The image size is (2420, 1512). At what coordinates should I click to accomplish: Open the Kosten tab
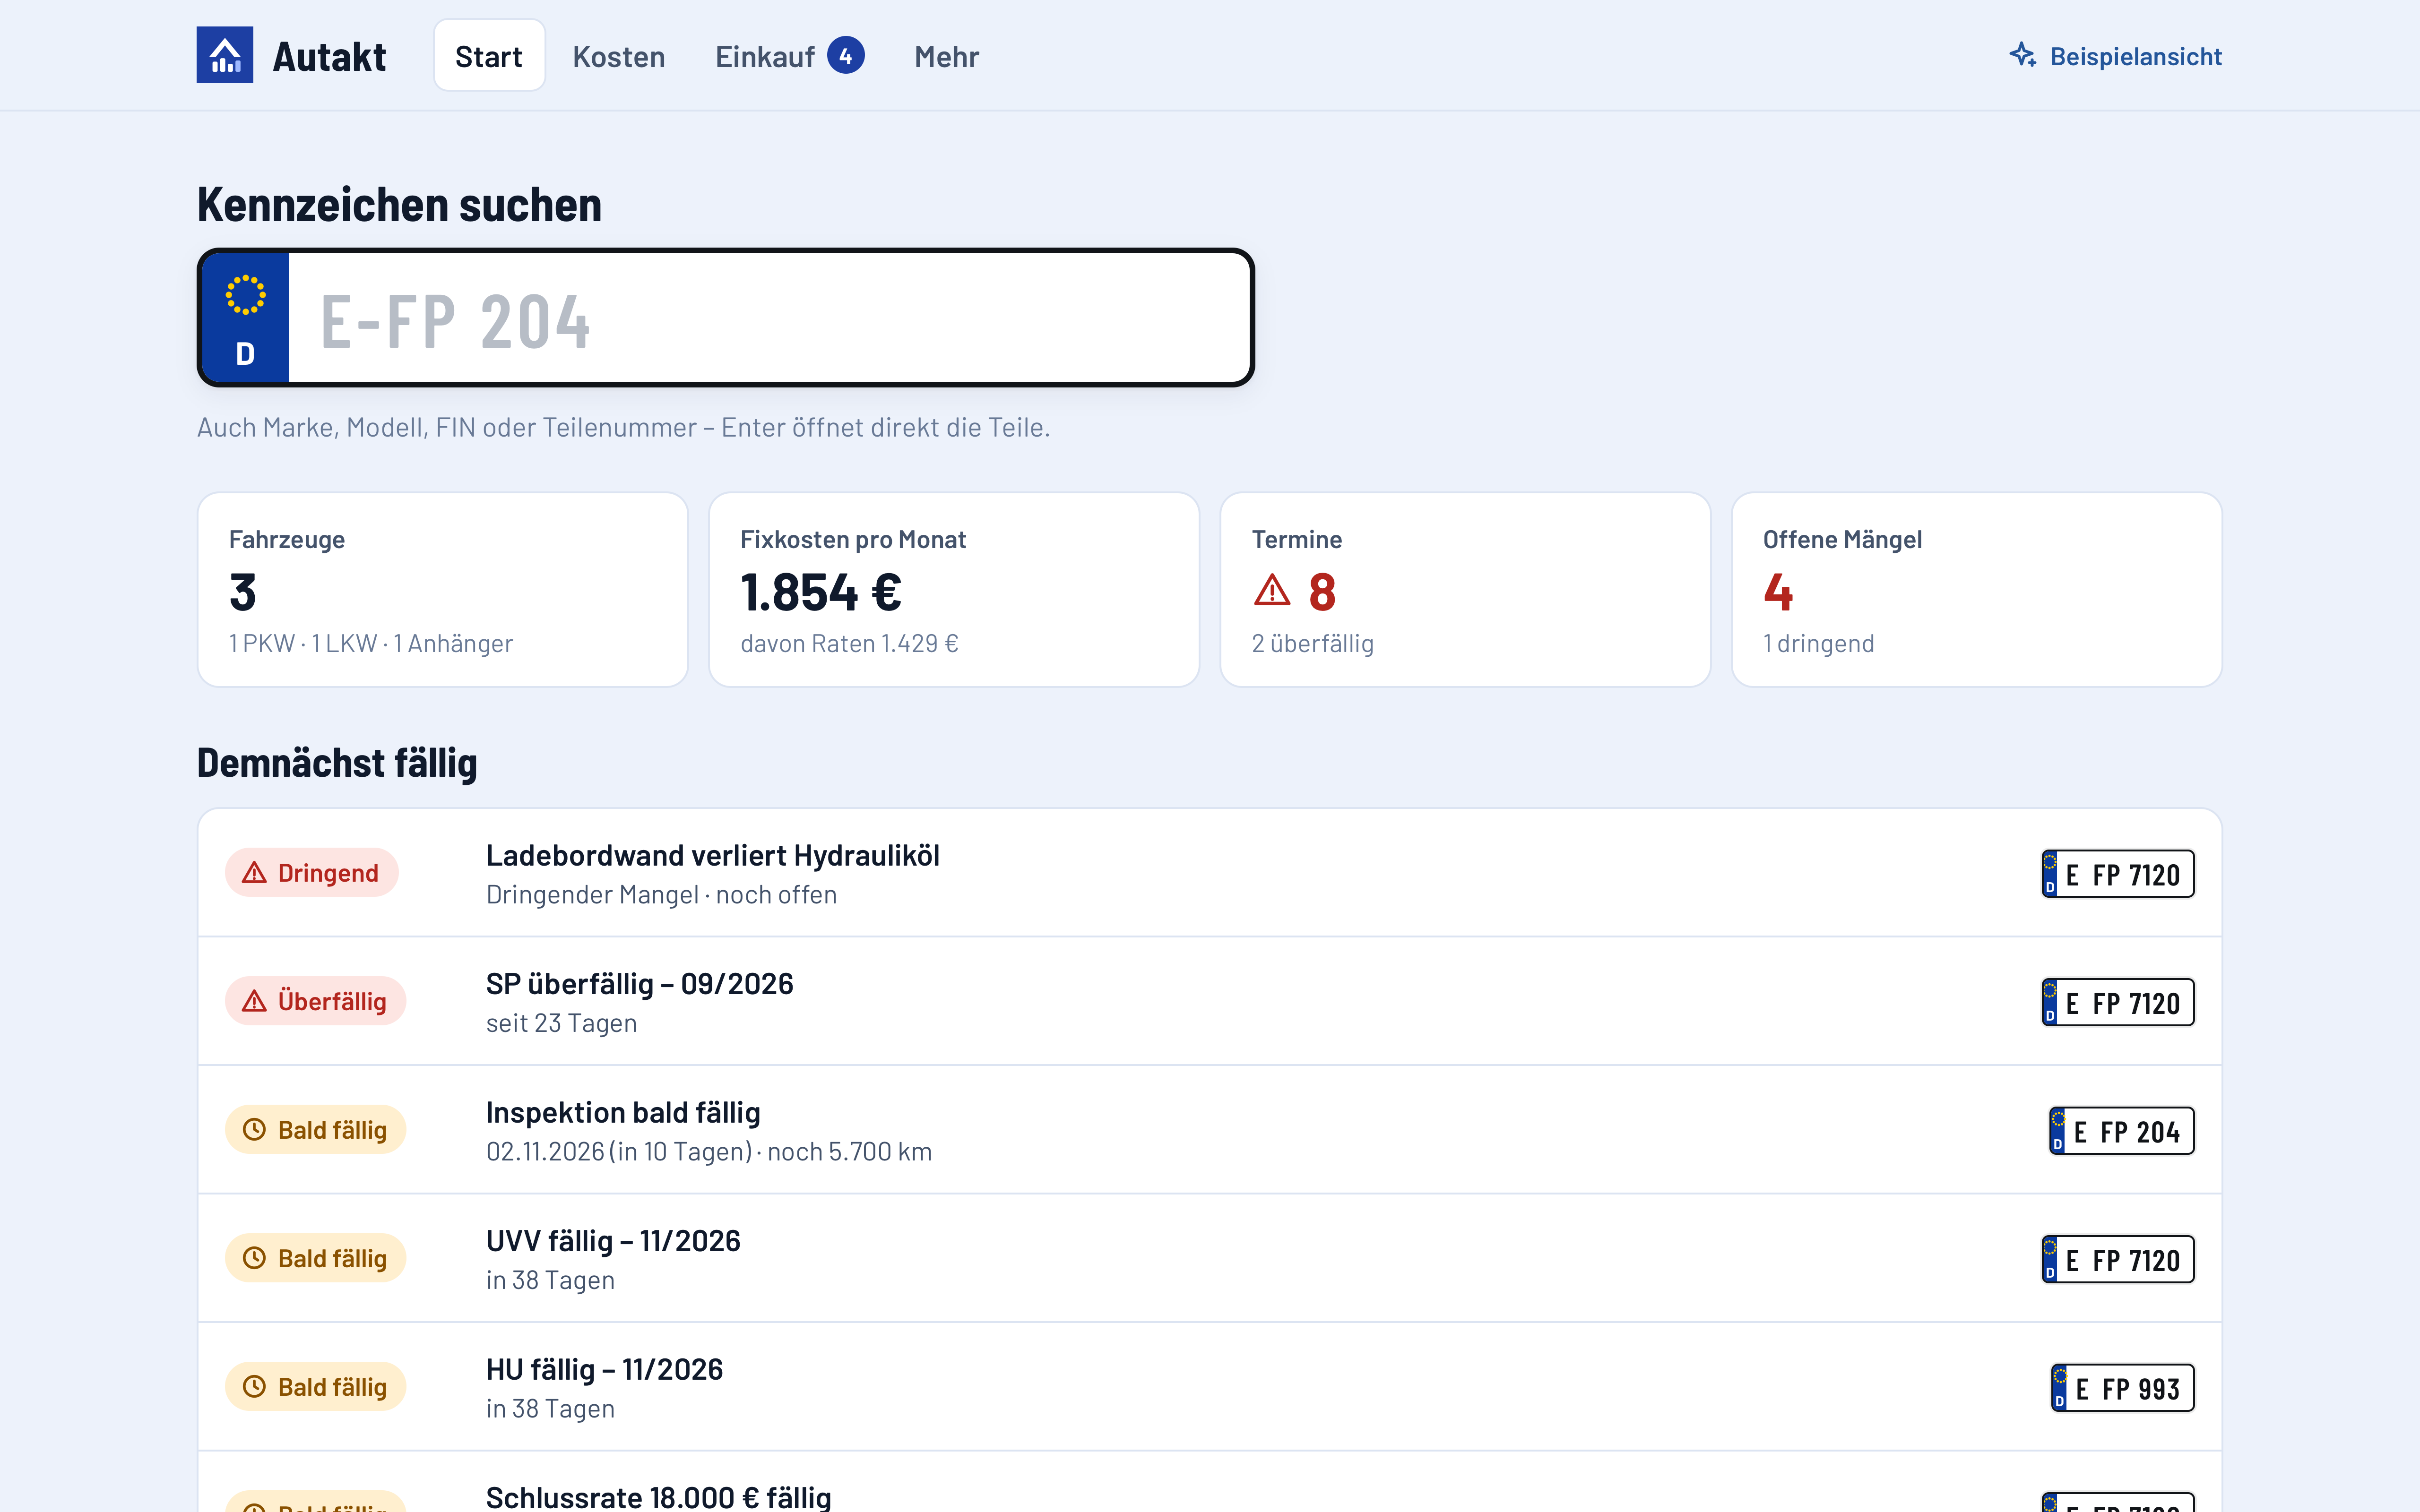click(619, 56)
